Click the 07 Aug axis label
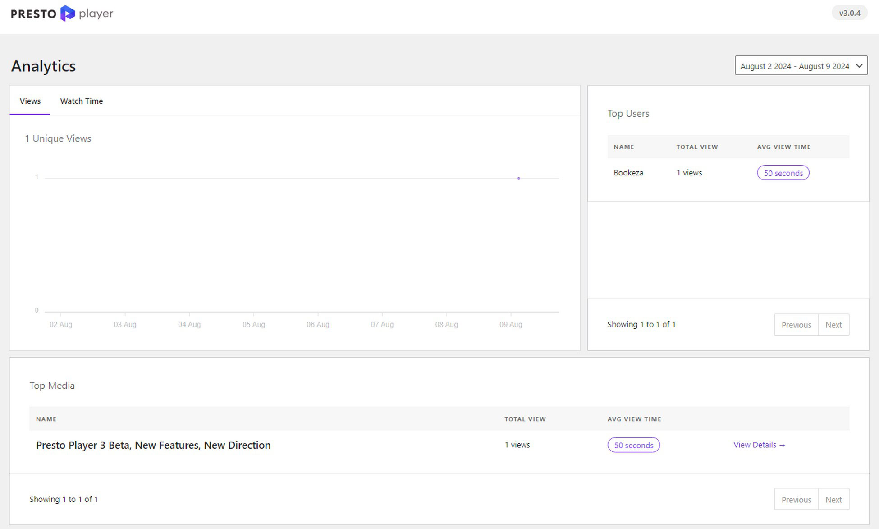Viewport: 879px width, 529px height. tap(382, 324)
